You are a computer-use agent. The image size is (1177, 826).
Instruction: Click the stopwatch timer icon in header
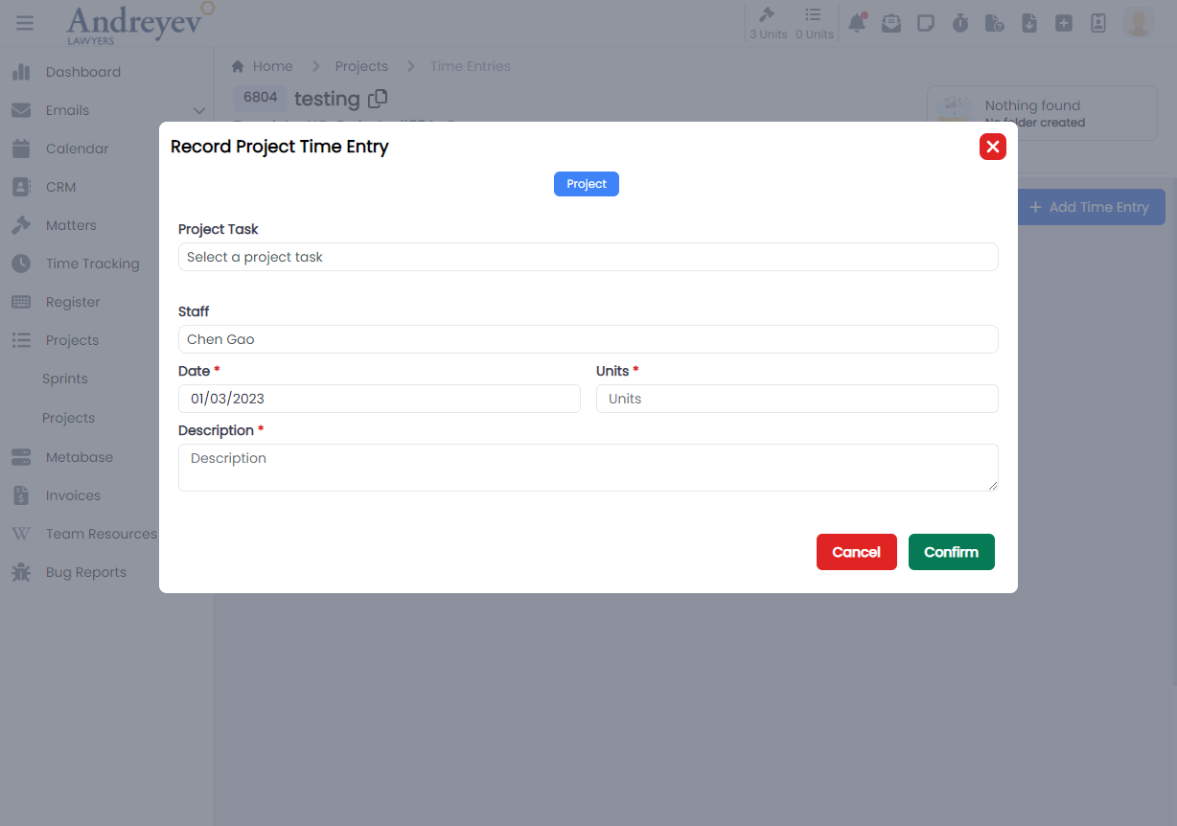959,23
